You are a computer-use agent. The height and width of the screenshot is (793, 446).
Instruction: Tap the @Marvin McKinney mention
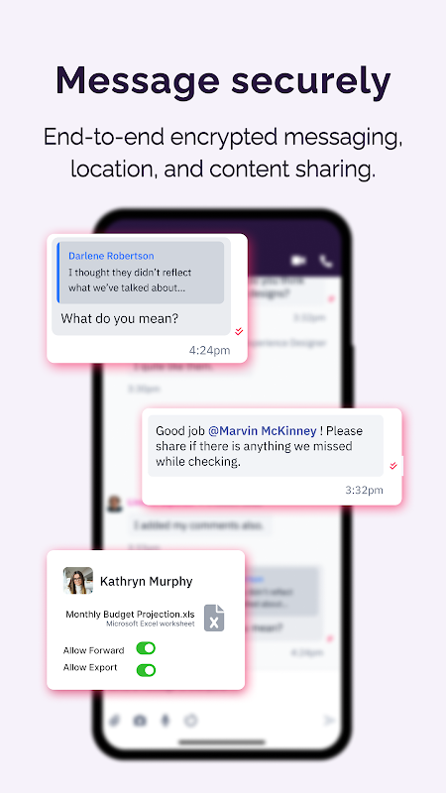click(263, 431)
